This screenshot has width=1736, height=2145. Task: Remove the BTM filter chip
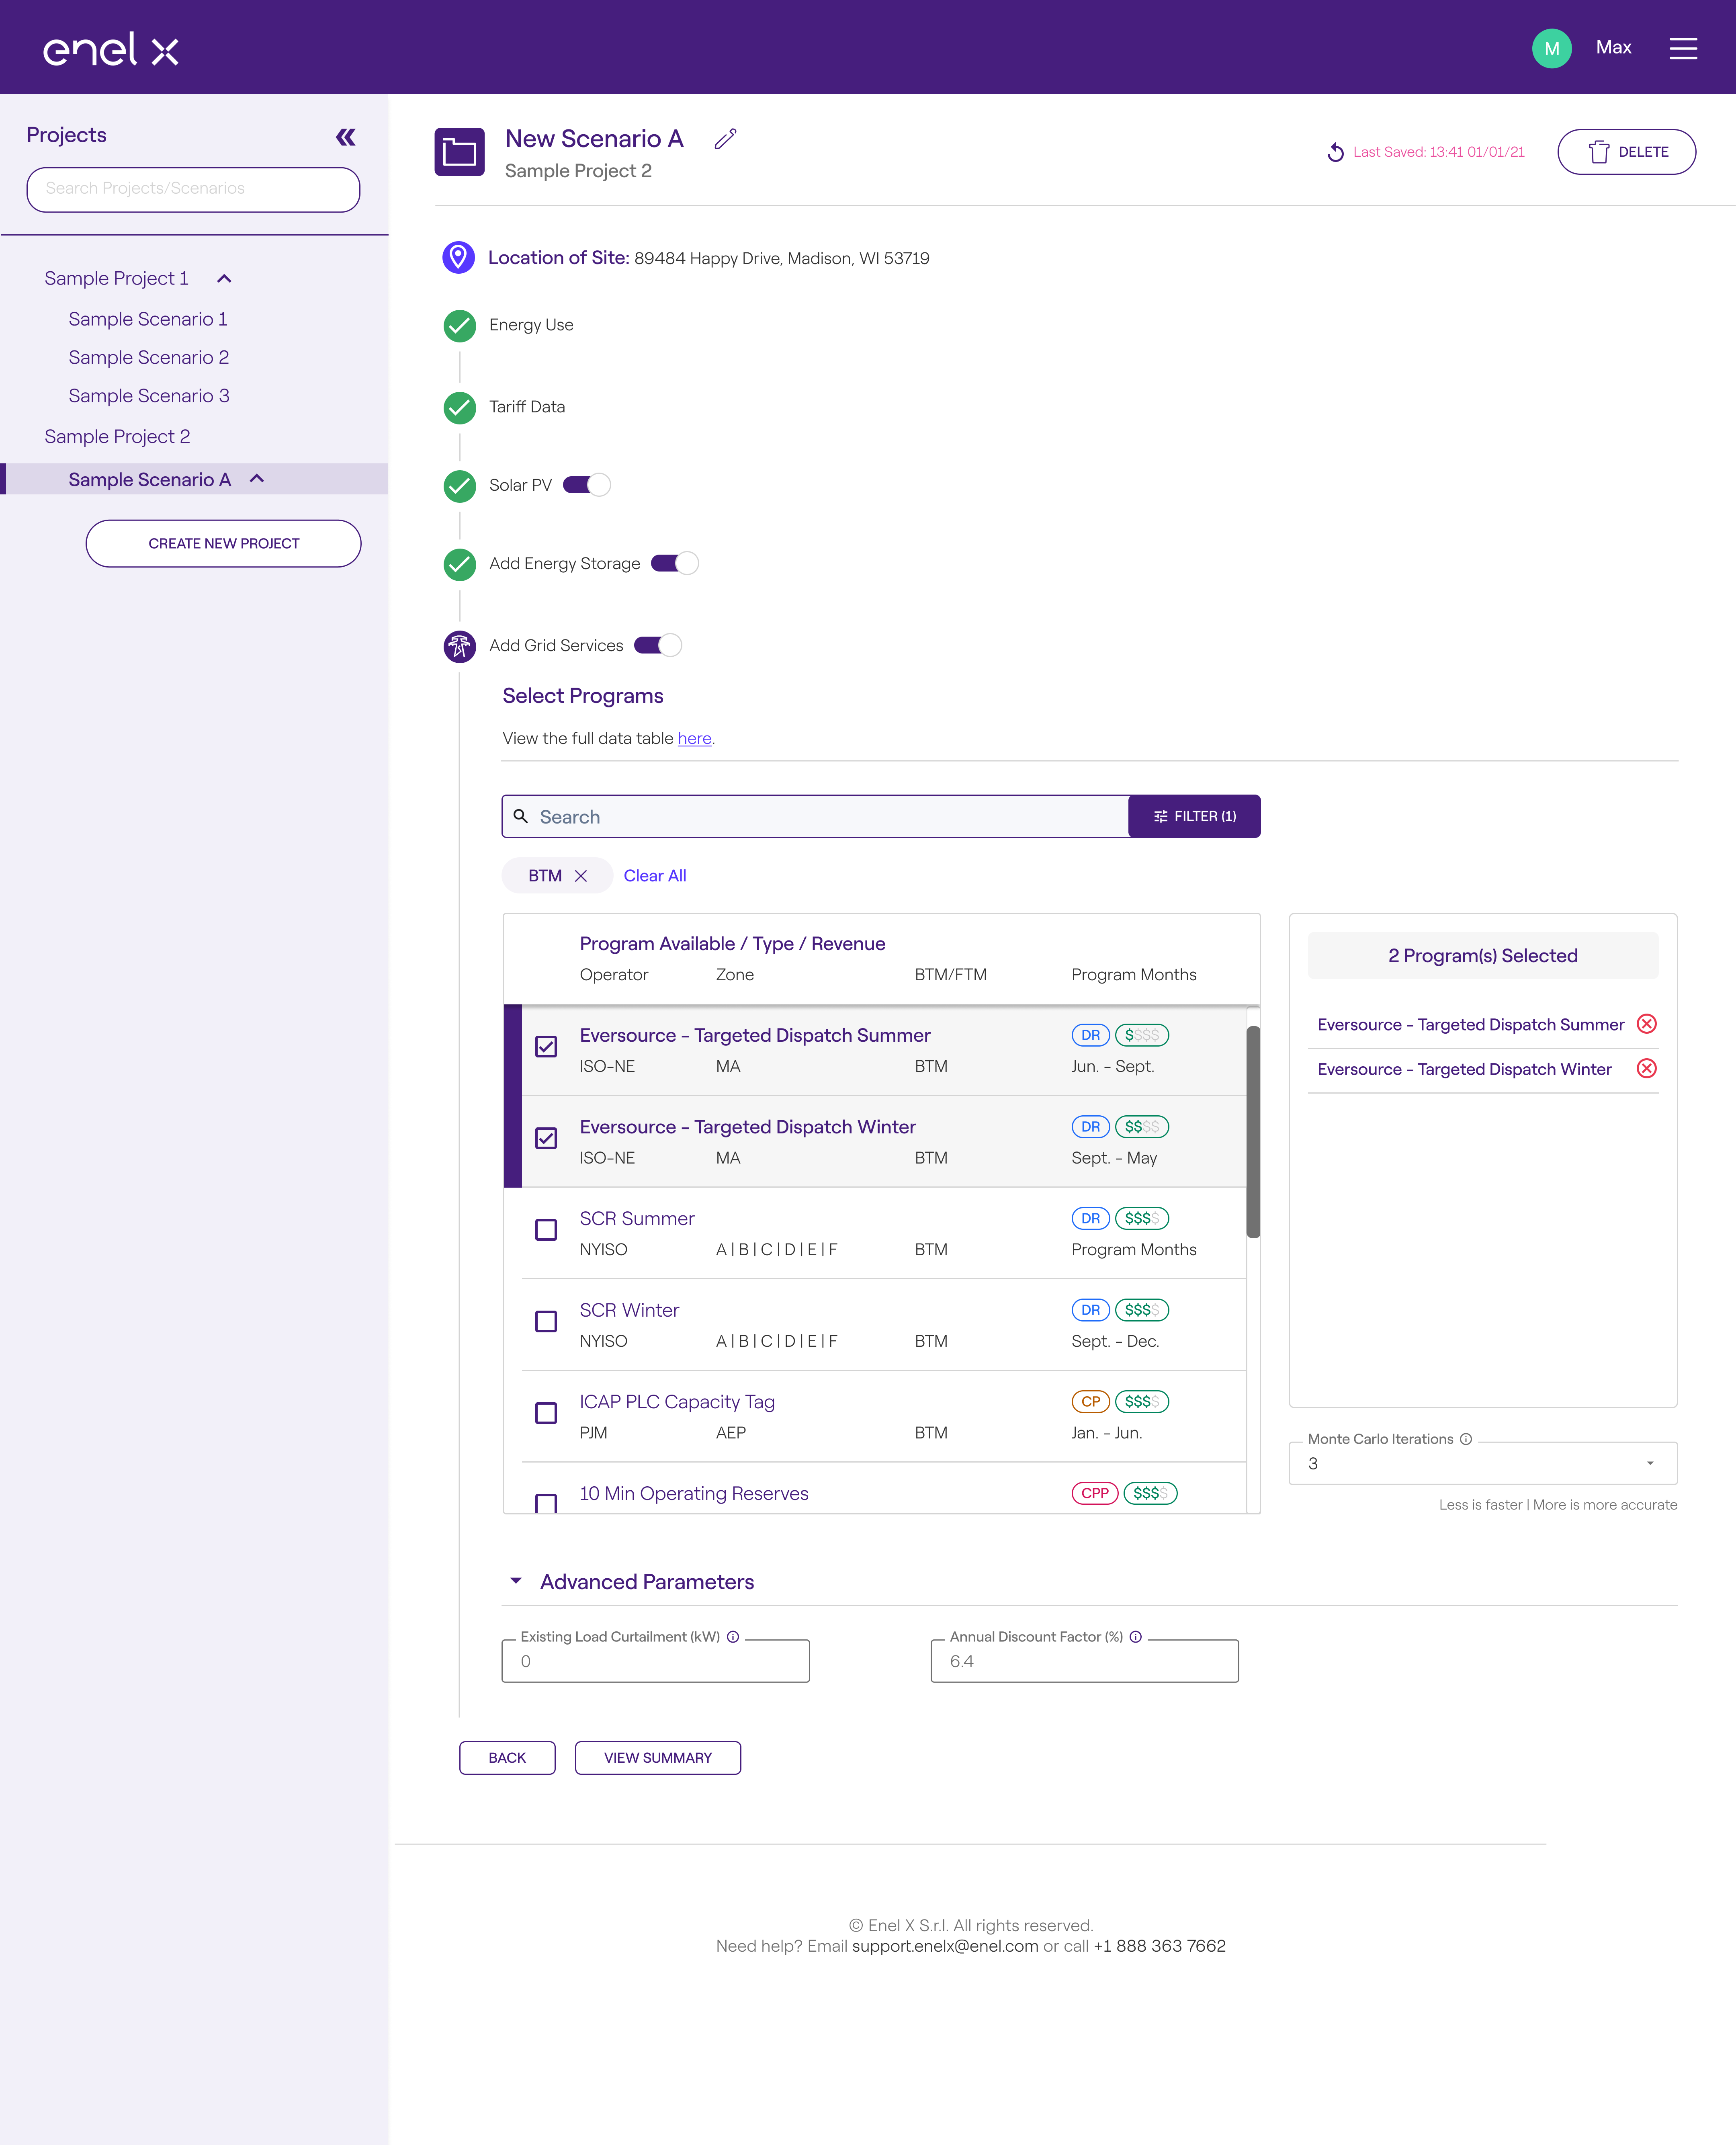[x=581, y=876]
